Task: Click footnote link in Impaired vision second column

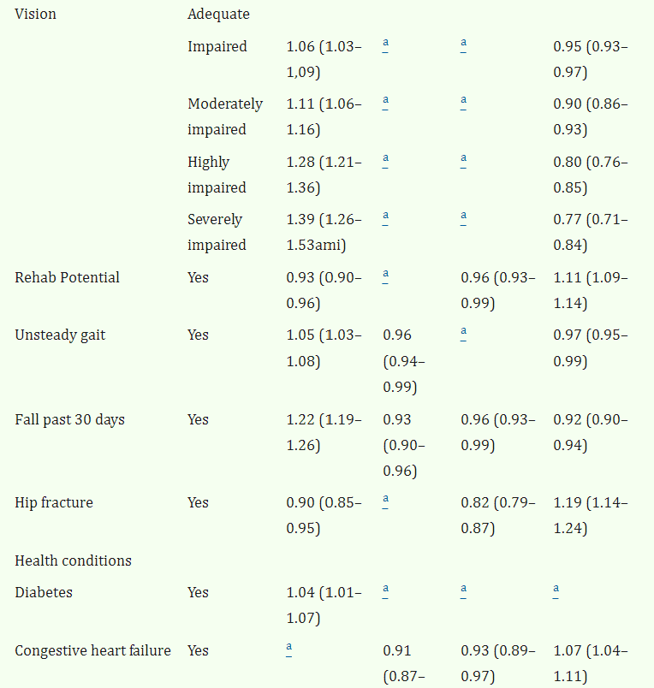Action: pyautogui.click(x=385, y=44)
